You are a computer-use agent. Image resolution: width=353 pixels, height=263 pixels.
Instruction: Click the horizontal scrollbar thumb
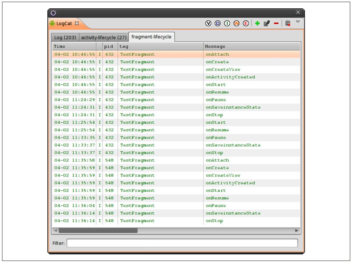98,230
